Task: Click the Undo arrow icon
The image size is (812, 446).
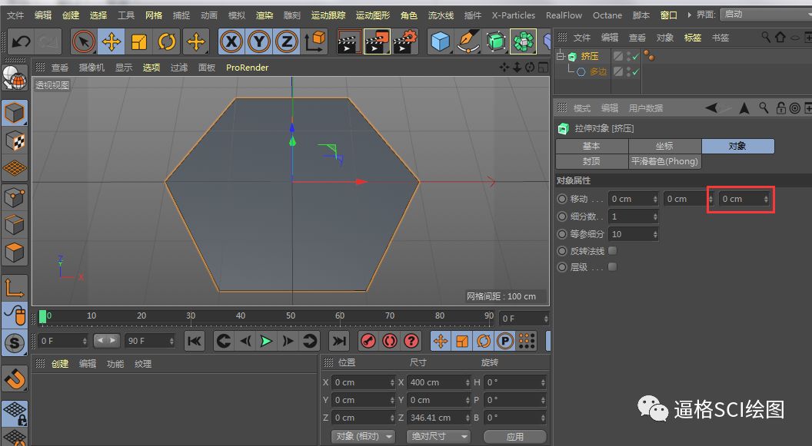Action: 22,41
